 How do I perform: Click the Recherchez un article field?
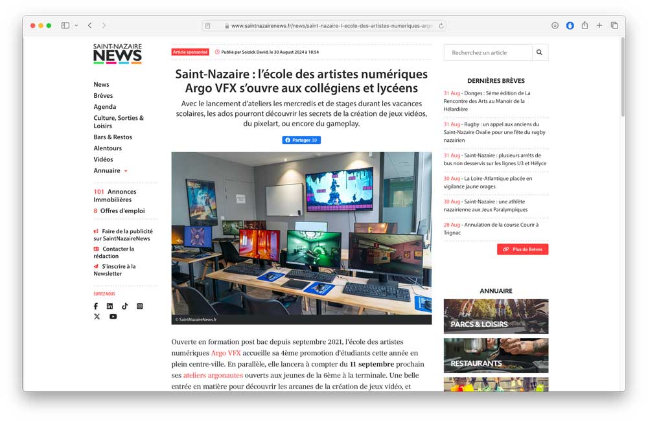[488, 52]
